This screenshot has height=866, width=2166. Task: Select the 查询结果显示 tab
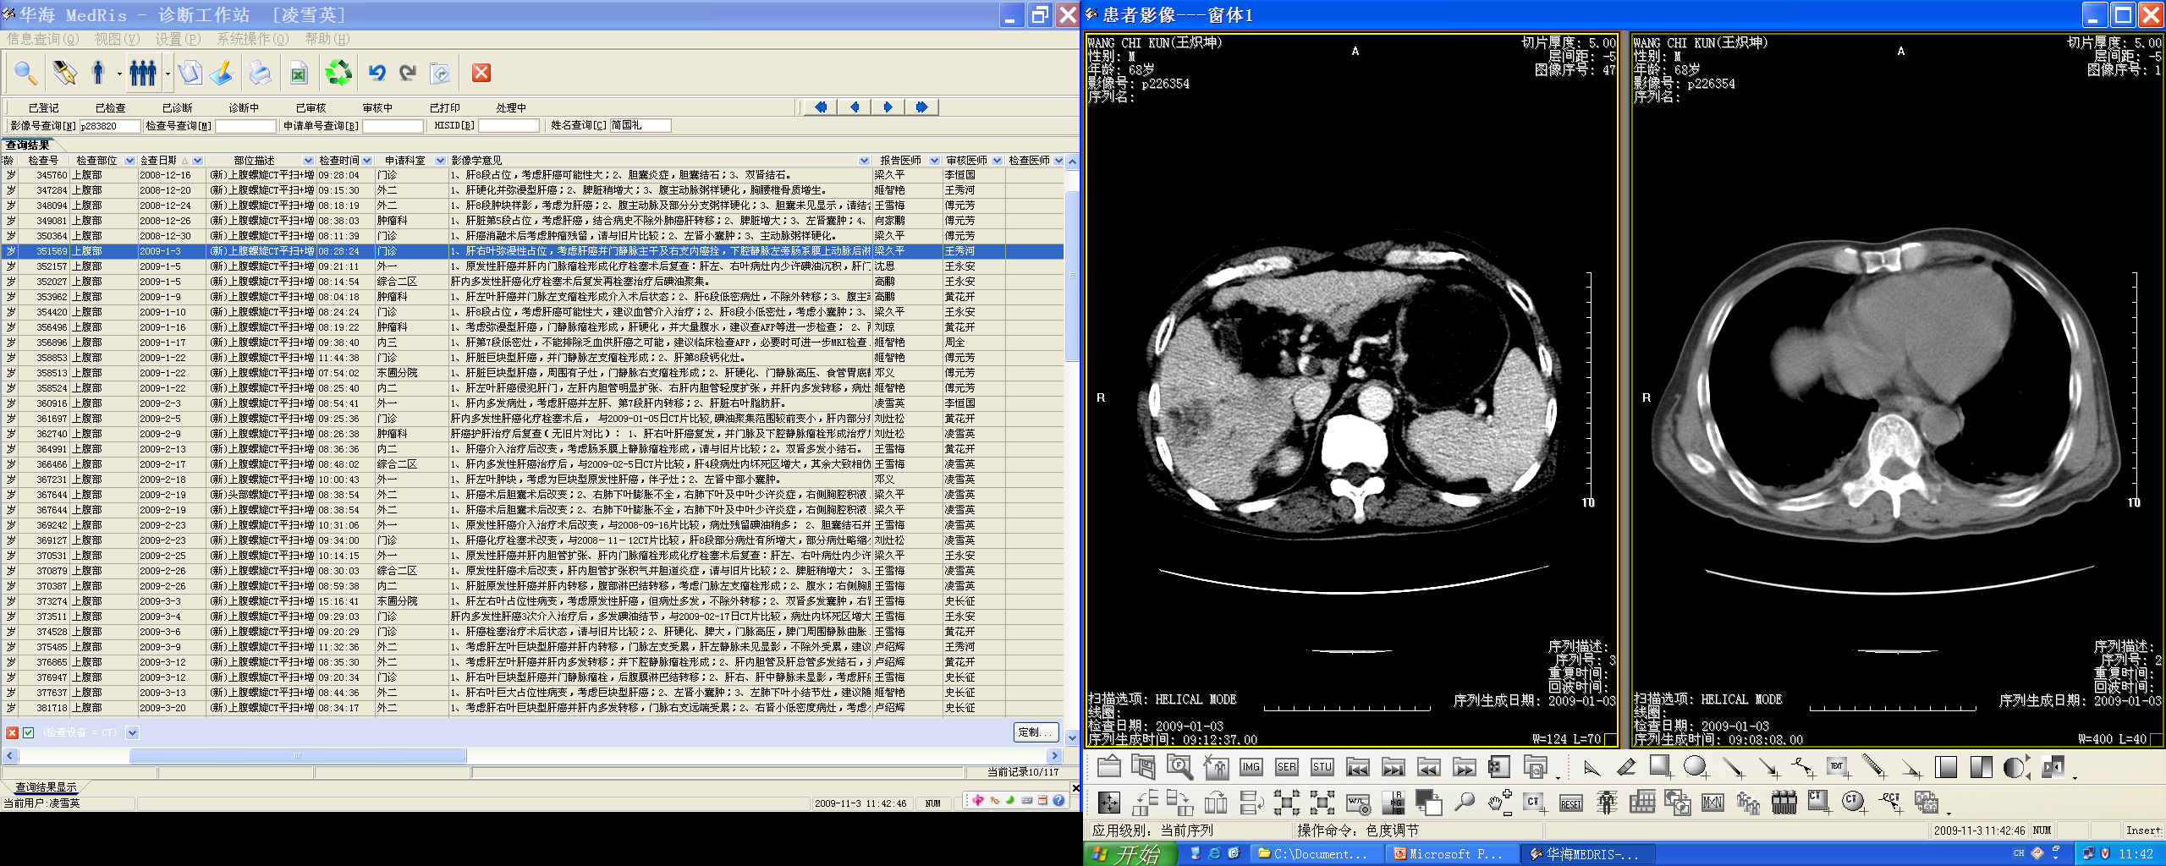(x=47, y=787)
